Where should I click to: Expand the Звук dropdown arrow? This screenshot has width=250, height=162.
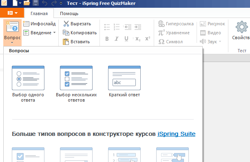point(220,42)
